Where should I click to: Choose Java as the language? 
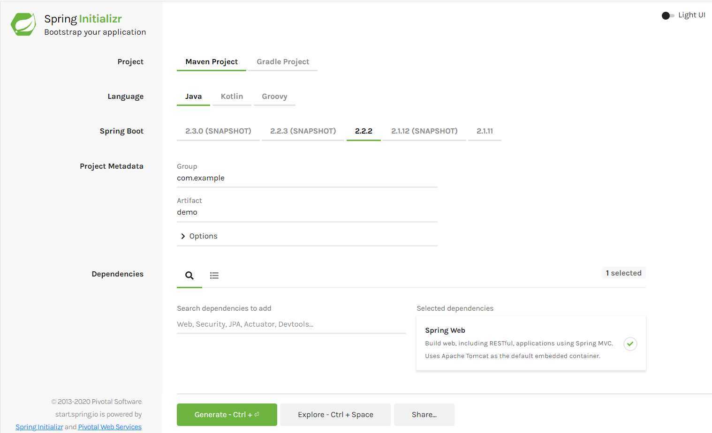[193, 97]
